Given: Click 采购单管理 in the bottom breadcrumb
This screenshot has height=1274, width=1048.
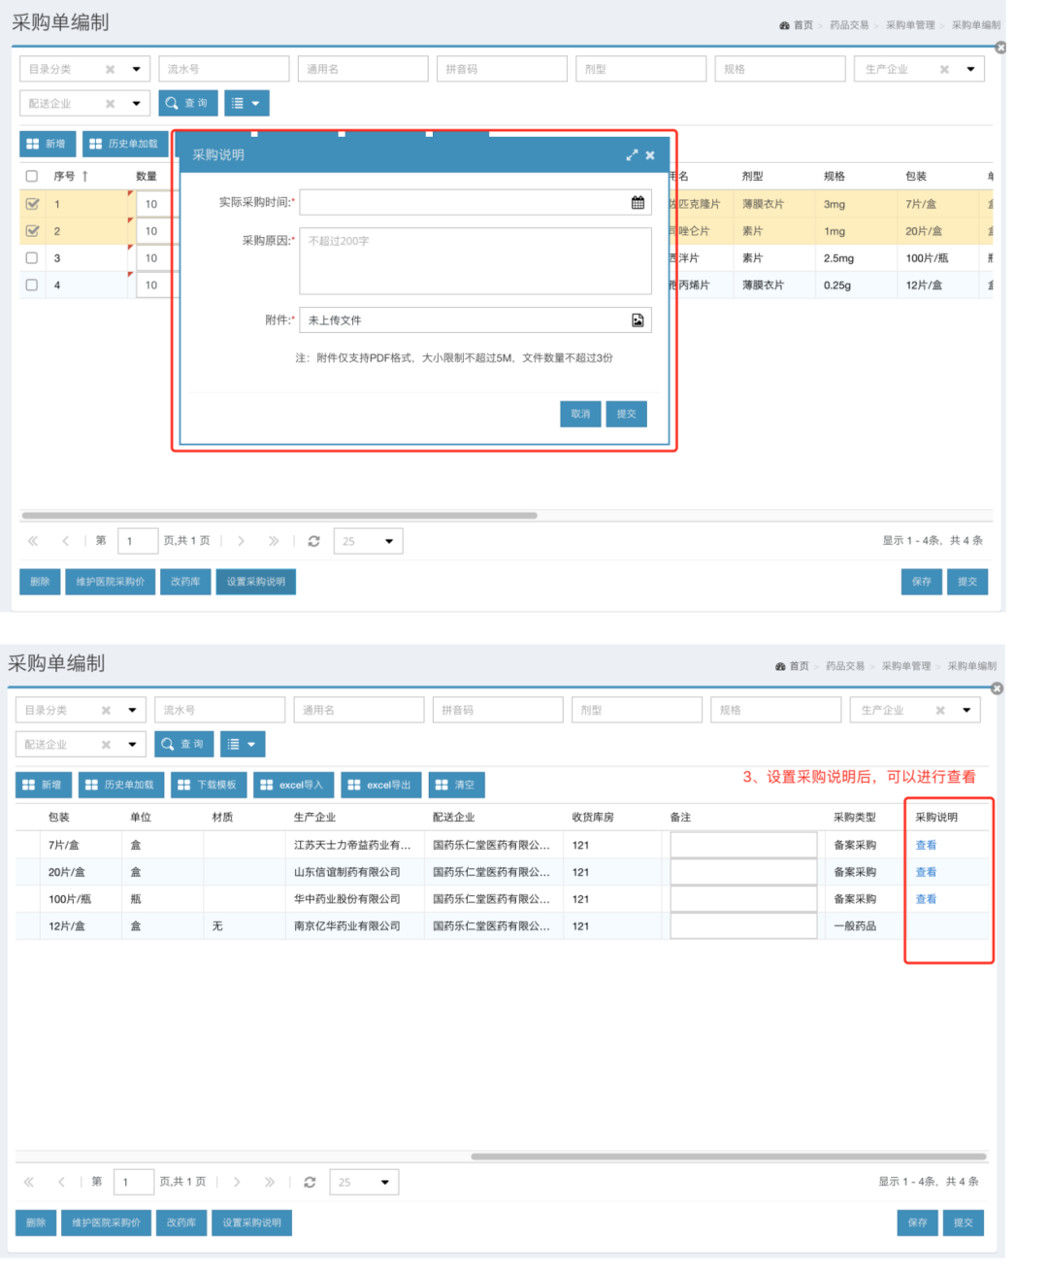Looking at the screenshot, I should (905, 666).
